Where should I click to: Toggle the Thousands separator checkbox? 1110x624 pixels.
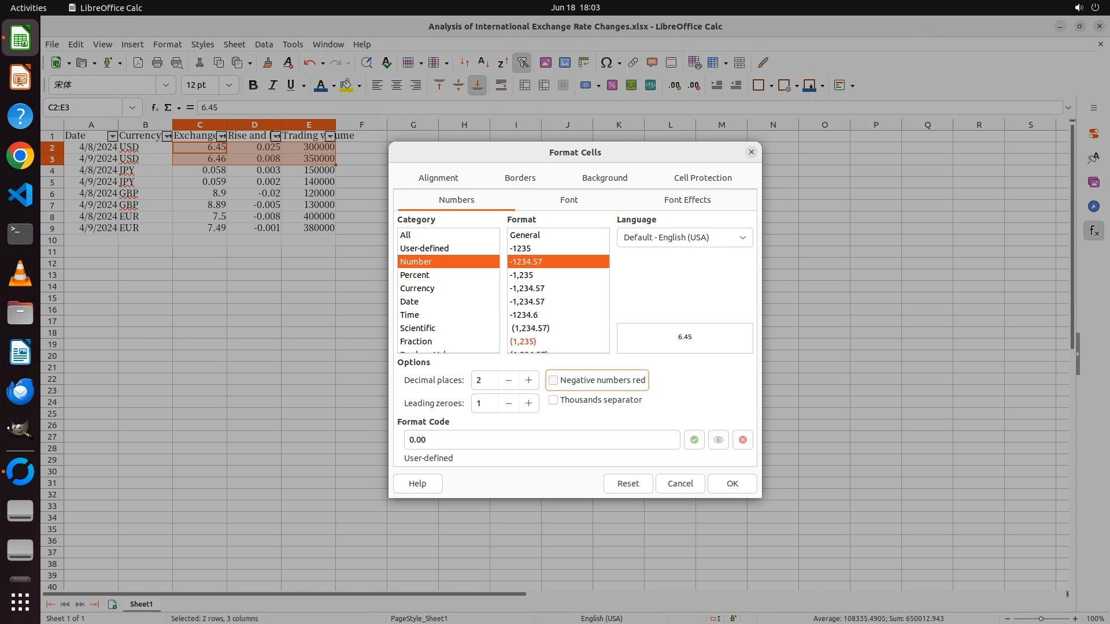point(553,400)
